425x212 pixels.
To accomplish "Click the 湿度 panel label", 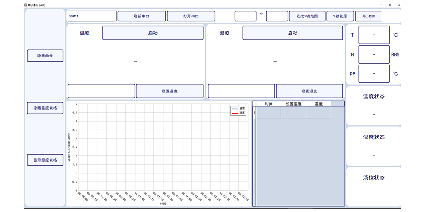I will click(x=224, y=33).
